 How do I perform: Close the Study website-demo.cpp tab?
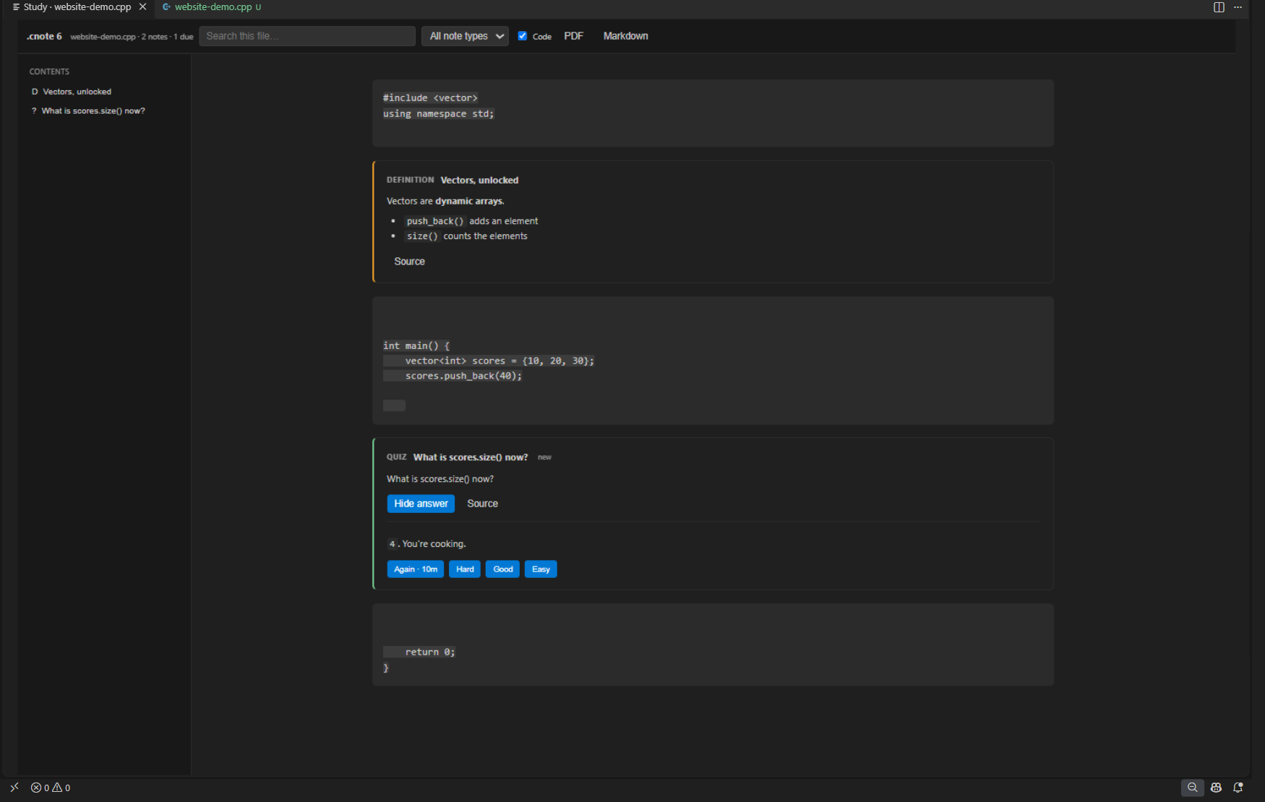pos(142,7)
